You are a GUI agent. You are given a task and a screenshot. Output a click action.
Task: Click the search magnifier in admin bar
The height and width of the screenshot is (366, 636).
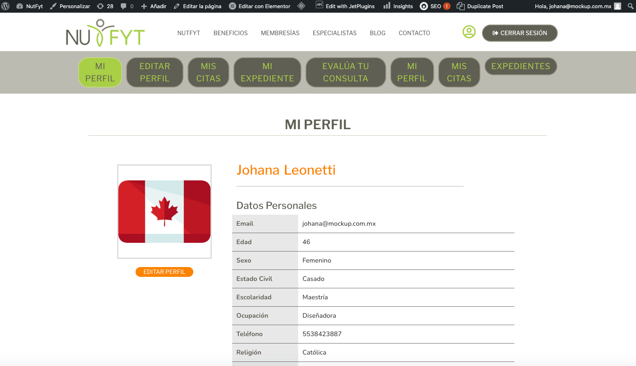coord(630,6)
